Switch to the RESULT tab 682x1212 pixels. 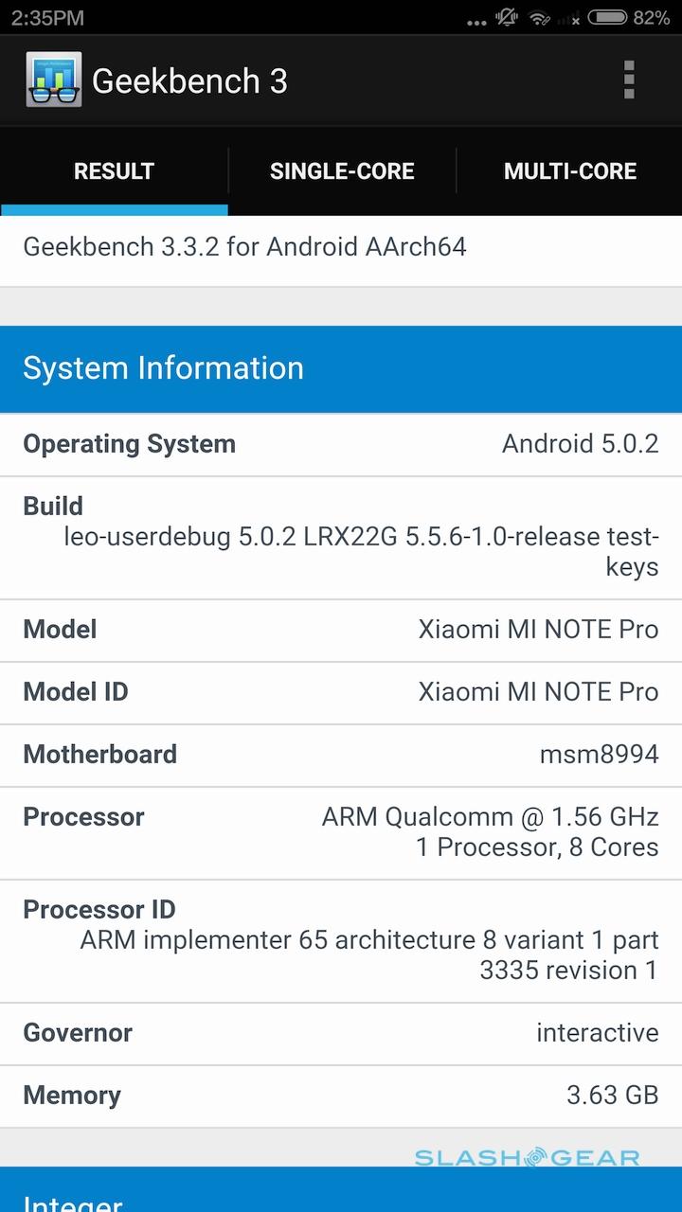click(x=114, y=171)
